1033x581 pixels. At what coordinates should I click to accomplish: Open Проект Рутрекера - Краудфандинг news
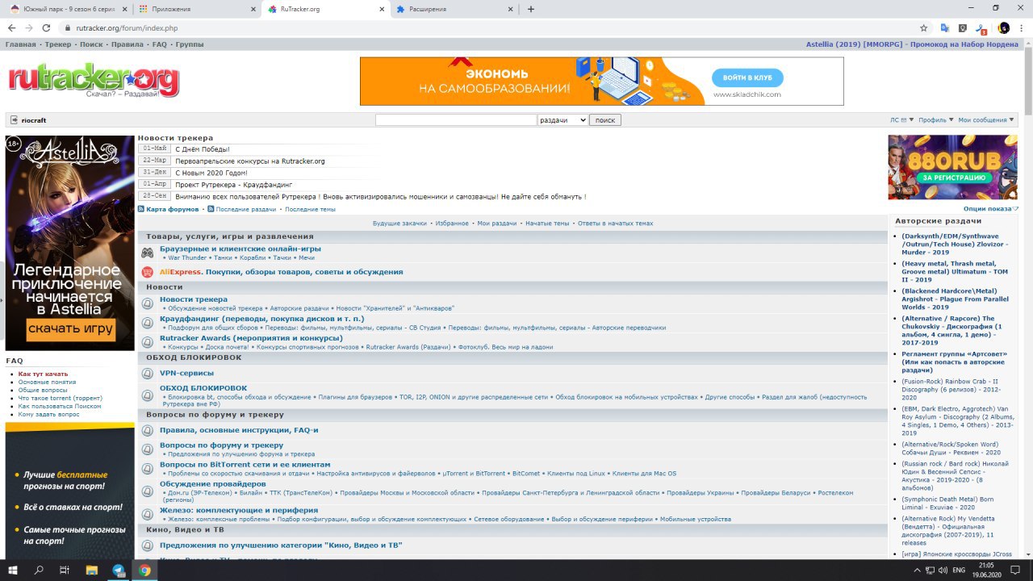tap(234, 185)
